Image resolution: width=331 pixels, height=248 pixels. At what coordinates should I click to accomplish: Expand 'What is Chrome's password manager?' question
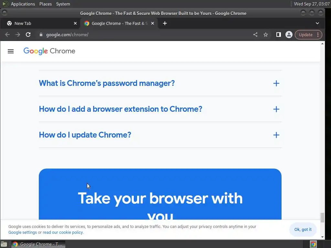[x=160, y=83]
